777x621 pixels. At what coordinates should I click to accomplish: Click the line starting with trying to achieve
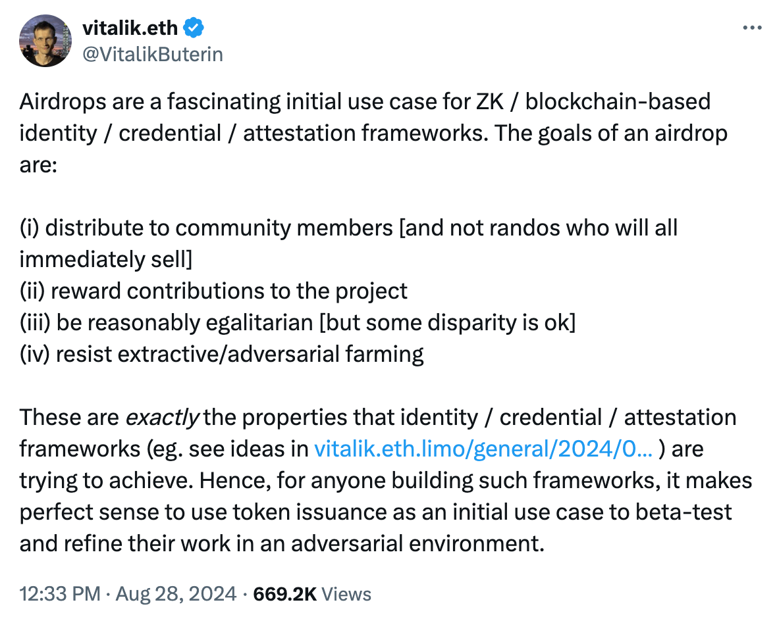385,481
